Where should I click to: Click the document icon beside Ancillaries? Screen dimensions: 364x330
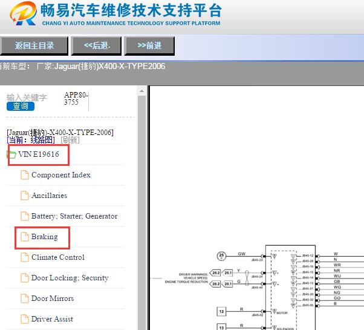[x=25, y=196]
